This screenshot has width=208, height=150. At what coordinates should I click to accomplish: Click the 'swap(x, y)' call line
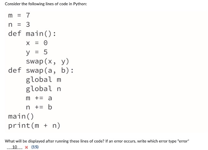48,61
